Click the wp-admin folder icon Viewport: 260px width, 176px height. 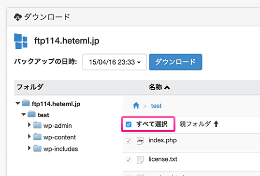[37, 125]
